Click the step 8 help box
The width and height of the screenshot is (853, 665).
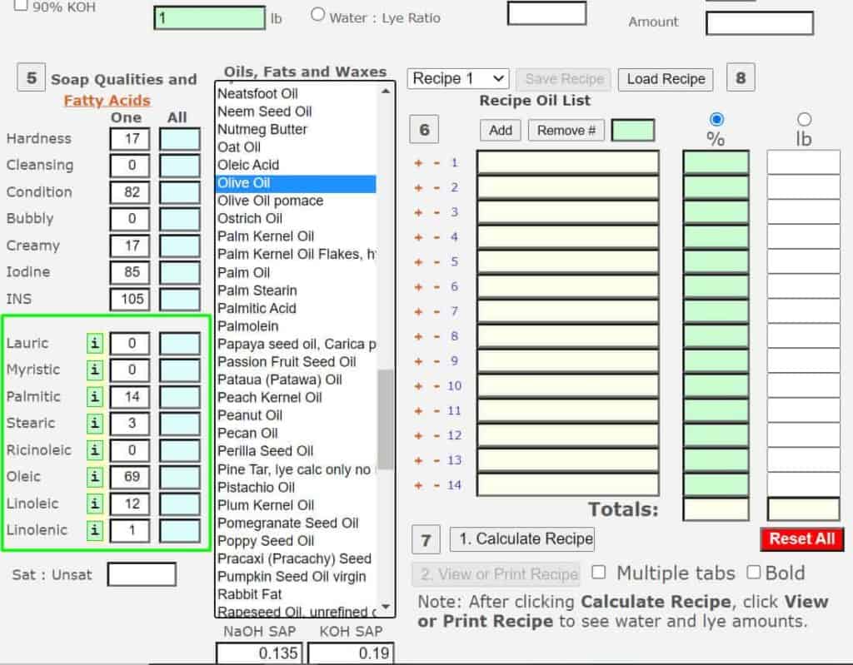741,79
